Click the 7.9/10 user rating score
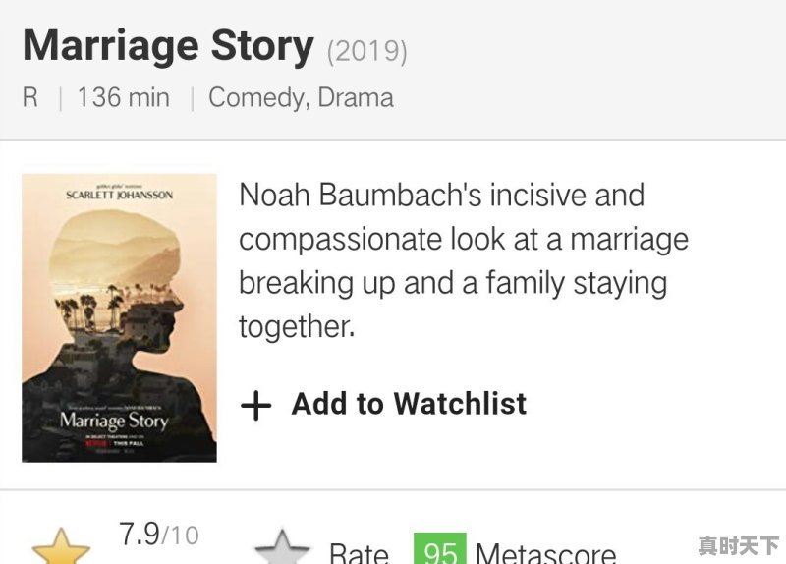Image resolution: width=786 pixels, height=564 pixels. [158, 535]
